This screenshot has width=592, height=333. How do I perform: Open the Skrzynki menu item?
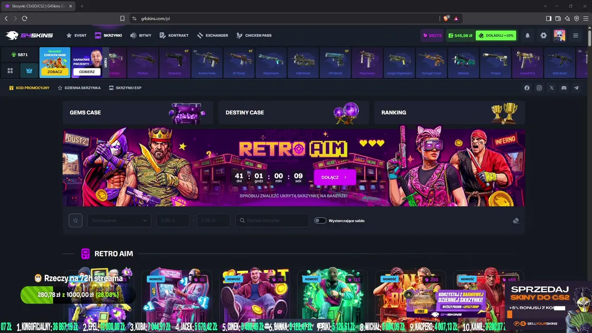tap(108, 36)
